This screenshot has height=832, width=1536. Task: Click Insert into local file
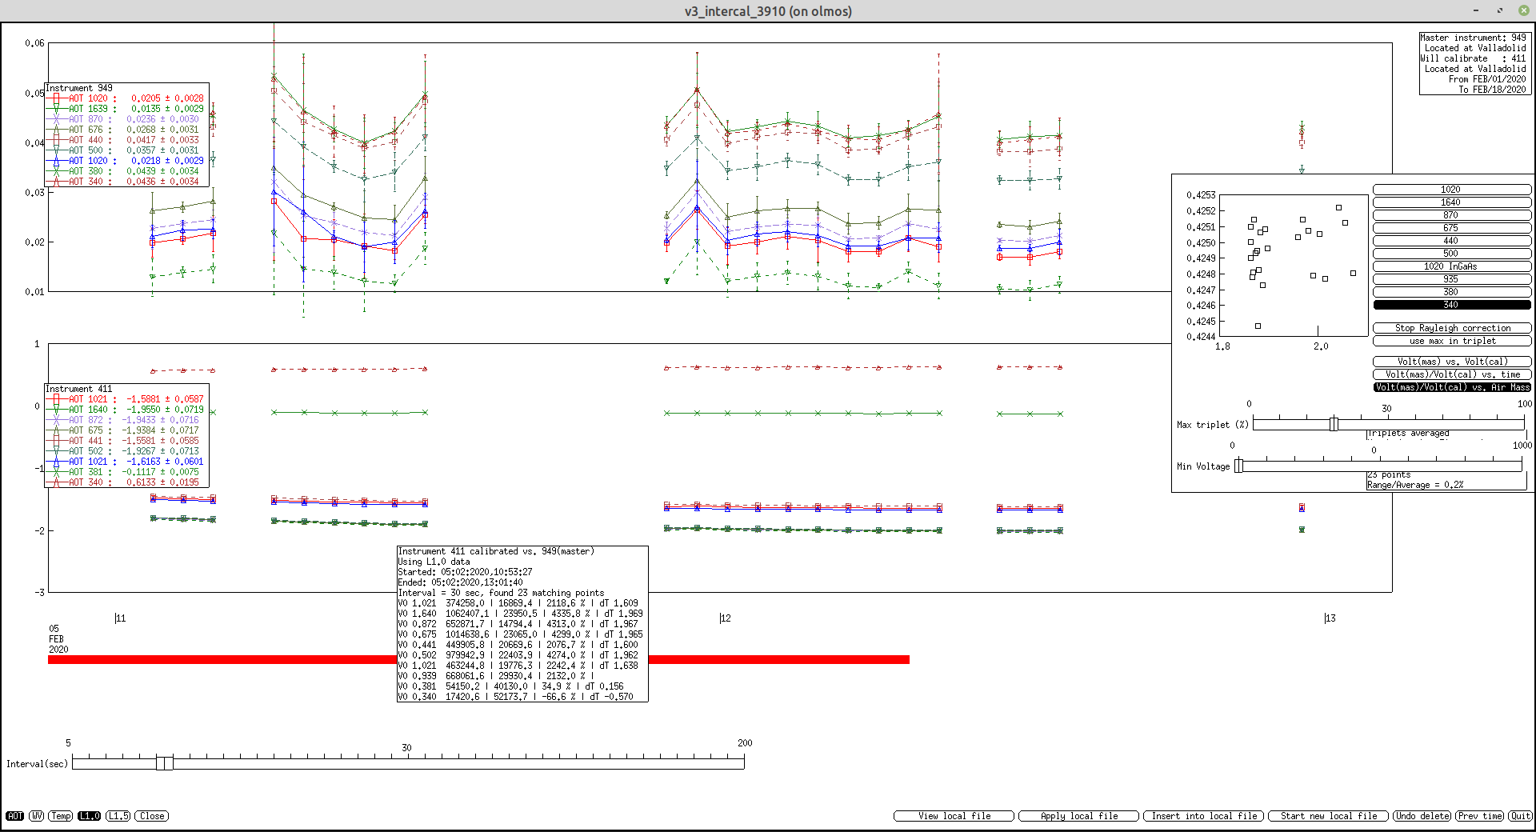(x=1204, y=816)
